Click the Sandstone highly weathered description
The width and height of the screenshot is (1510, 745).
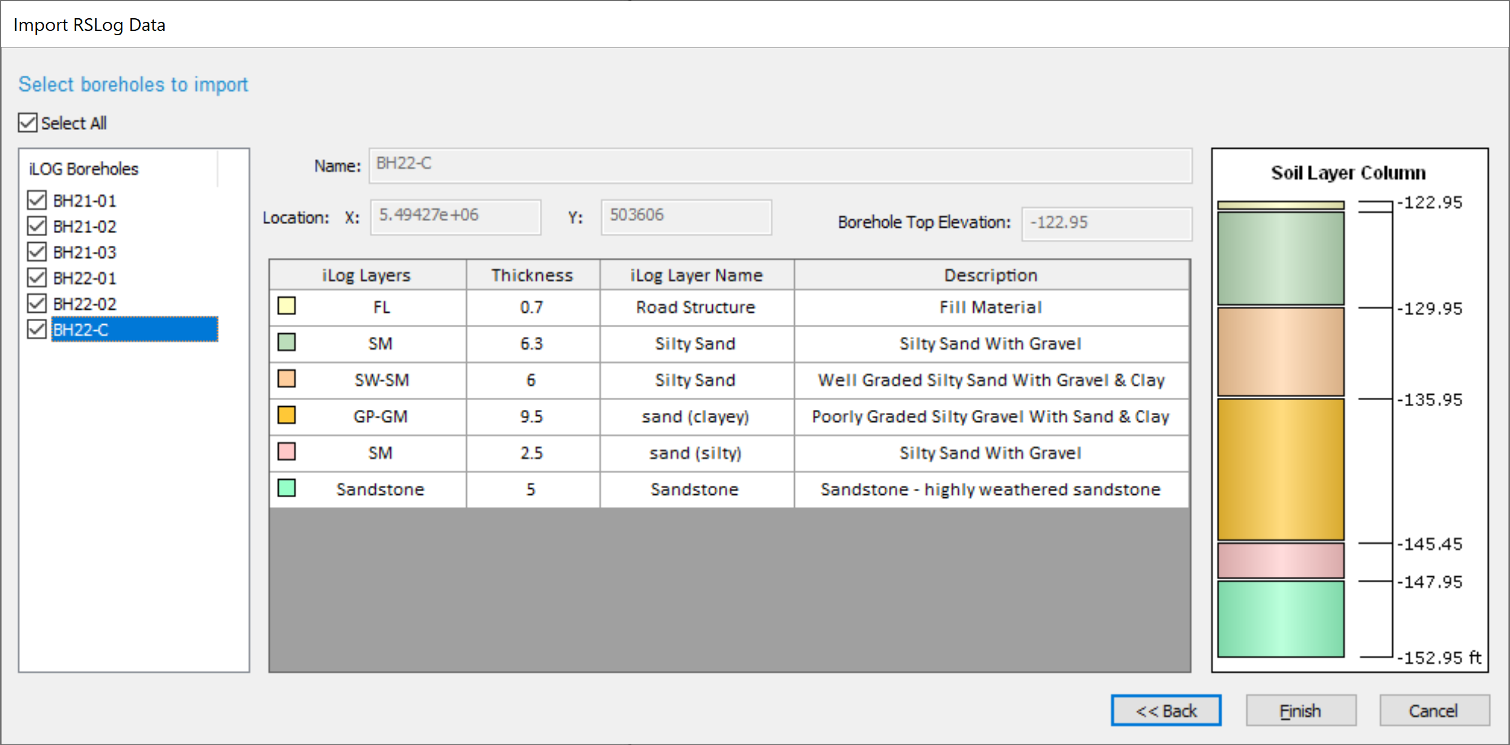[x=991, y=489]
